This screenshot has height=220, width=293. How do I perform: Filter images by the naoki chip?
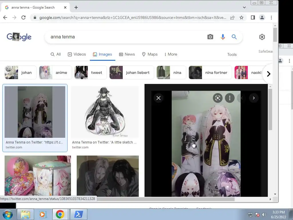[x=249, y=72]
